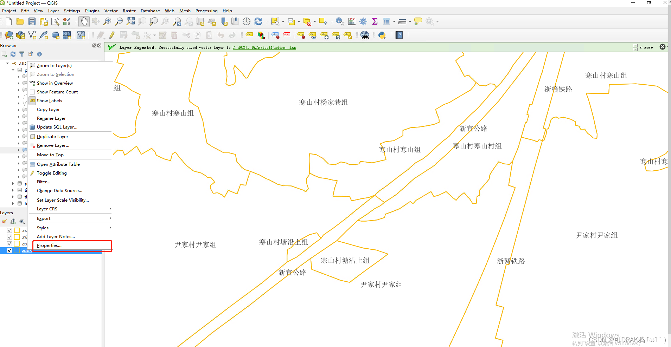This screenshot has height=347, width=671.
Task: Open Attribute Table from context menu
Action: click(58, 164)
